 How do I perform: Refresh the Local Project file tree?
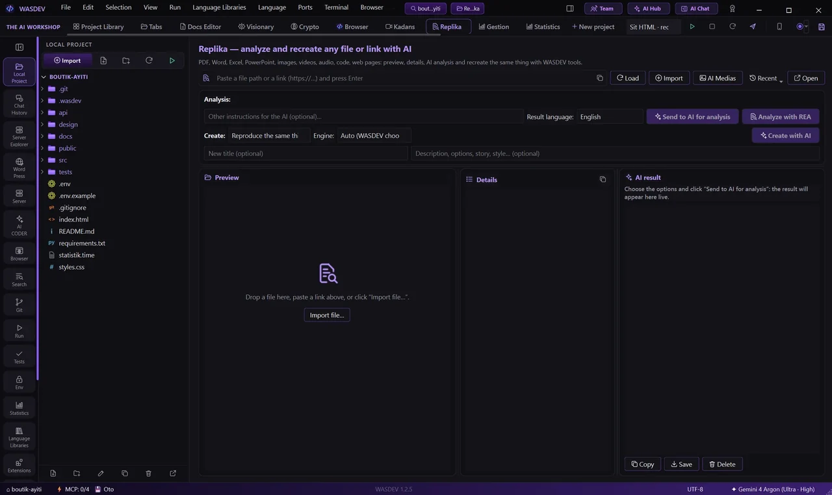[149, 60]
